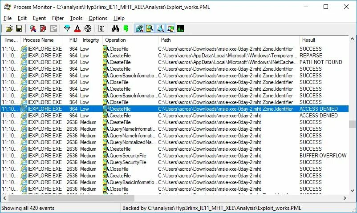357x213 pixels.
Task: Click the Open log file toolbar icon
Action: [x=9, y=28]
